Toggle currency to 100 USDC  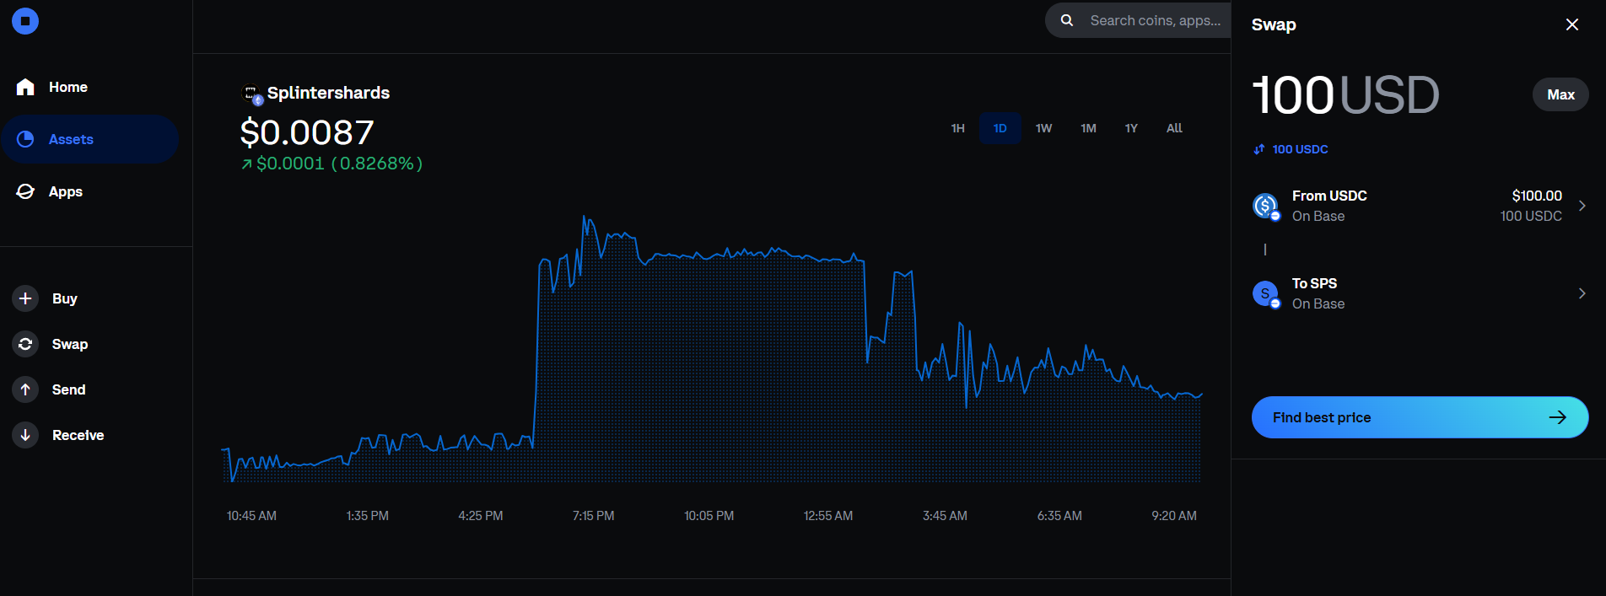pyautogui.click(x=1300, y=149)
